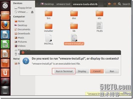
Task: Open Search in the file manager
Action: (x=124, y=4)
